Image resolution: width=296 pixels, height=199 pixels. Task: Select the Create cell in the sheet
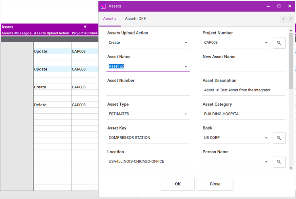pos(52,87)
